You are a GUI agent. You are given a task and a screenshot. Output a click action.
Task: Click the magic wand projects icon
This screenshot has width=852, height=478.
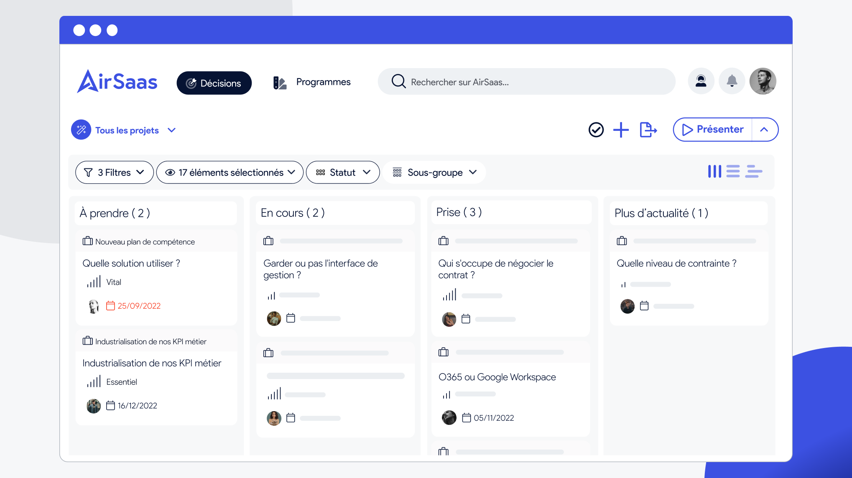click(81, 130)
